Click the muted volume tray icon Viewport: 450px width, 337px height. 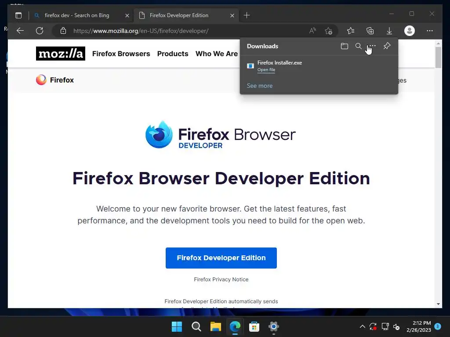[397, 326]
